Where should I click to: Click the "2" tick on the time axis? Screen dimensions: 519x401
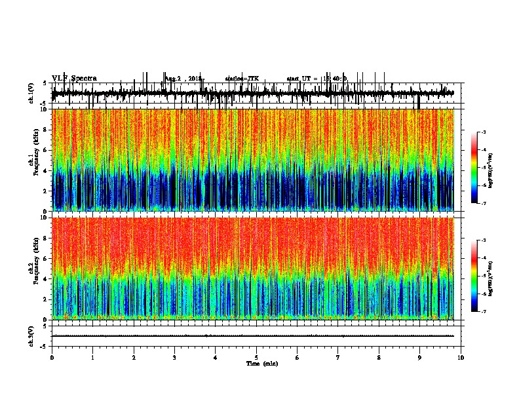tap(134, 358)
